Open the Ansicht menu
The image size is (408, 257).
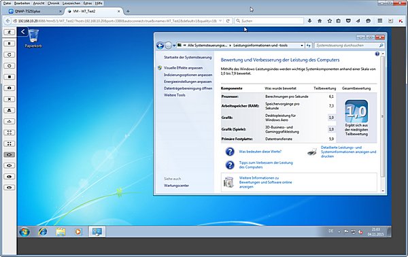pos(39,3)
